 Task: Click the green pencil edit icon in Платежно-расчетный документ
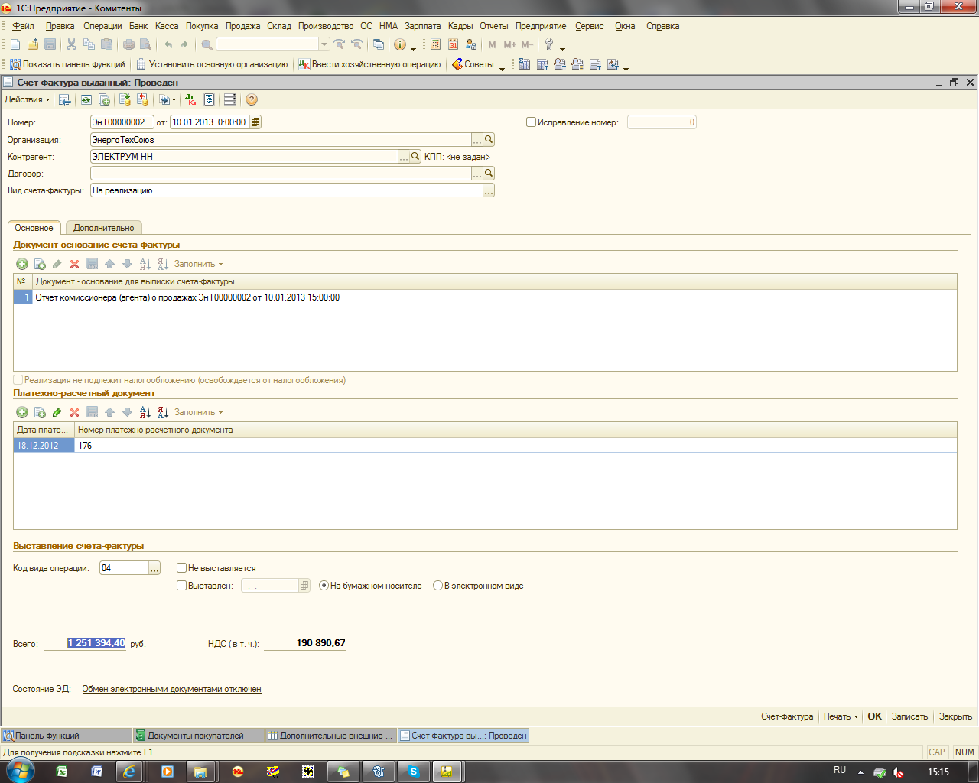click(57, 412)
